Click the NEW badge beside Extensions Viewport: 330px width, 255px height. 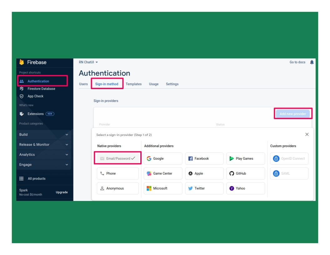[50, 114]
